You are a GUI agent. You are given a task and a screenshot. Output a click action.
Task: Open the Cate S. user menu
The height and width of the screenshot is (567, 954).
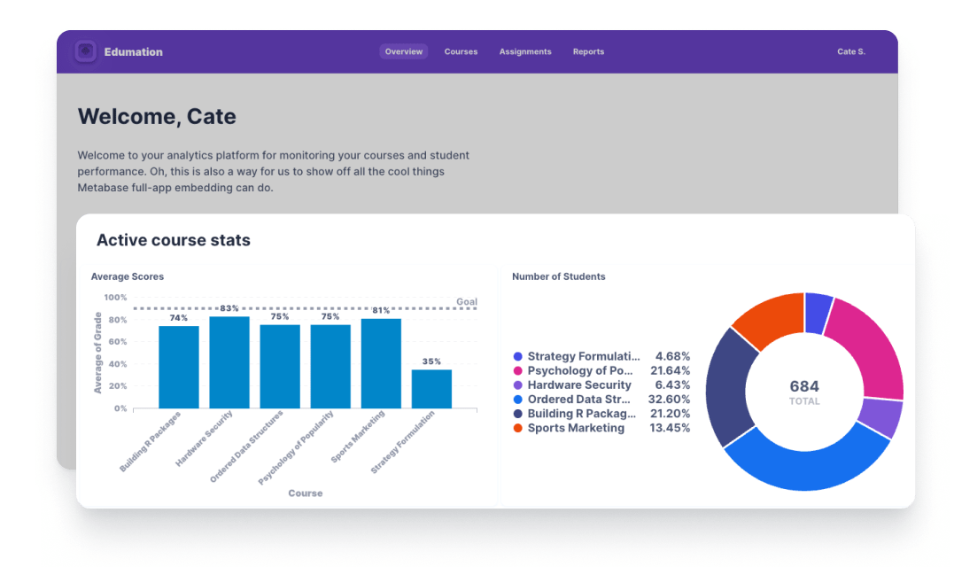click(850, 51)
